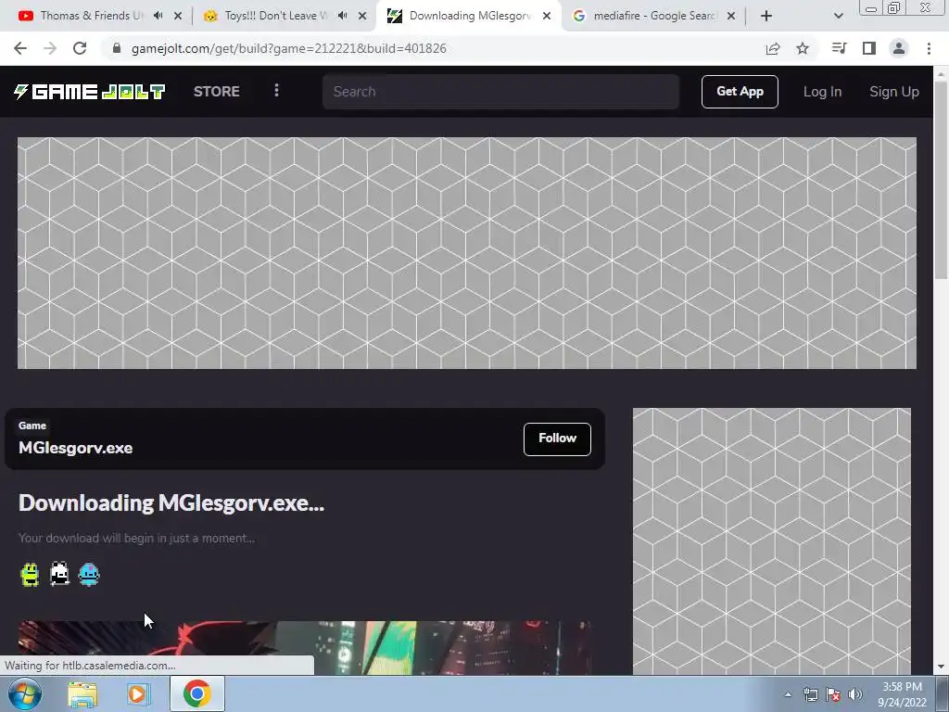Click the blue pixel character emoji
949x712 pixels.
point(89,574)
